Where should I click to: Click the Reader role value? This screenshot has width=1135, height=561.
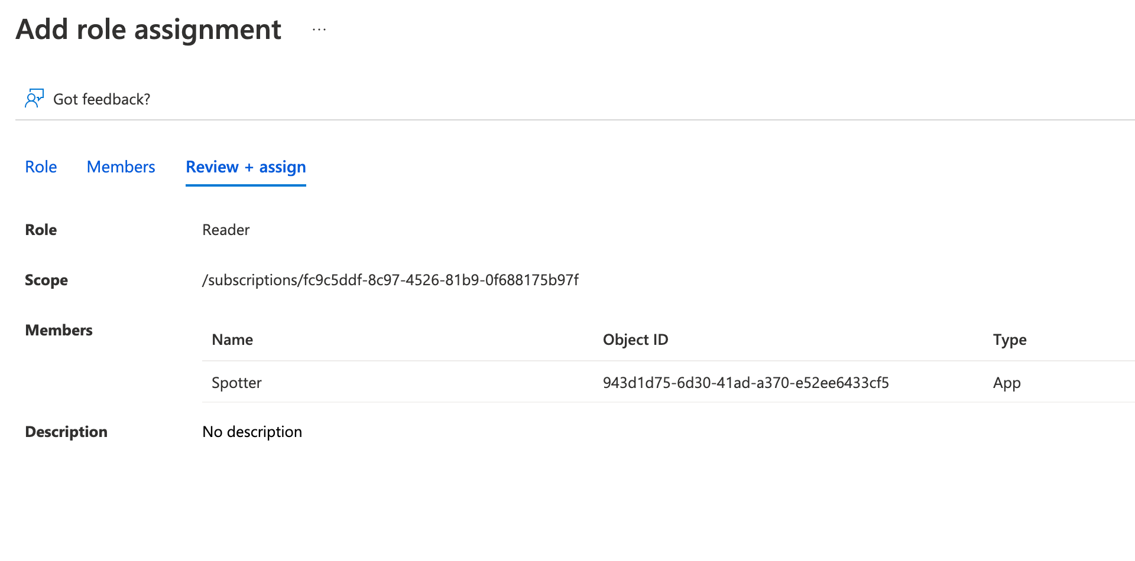point(226,230)
